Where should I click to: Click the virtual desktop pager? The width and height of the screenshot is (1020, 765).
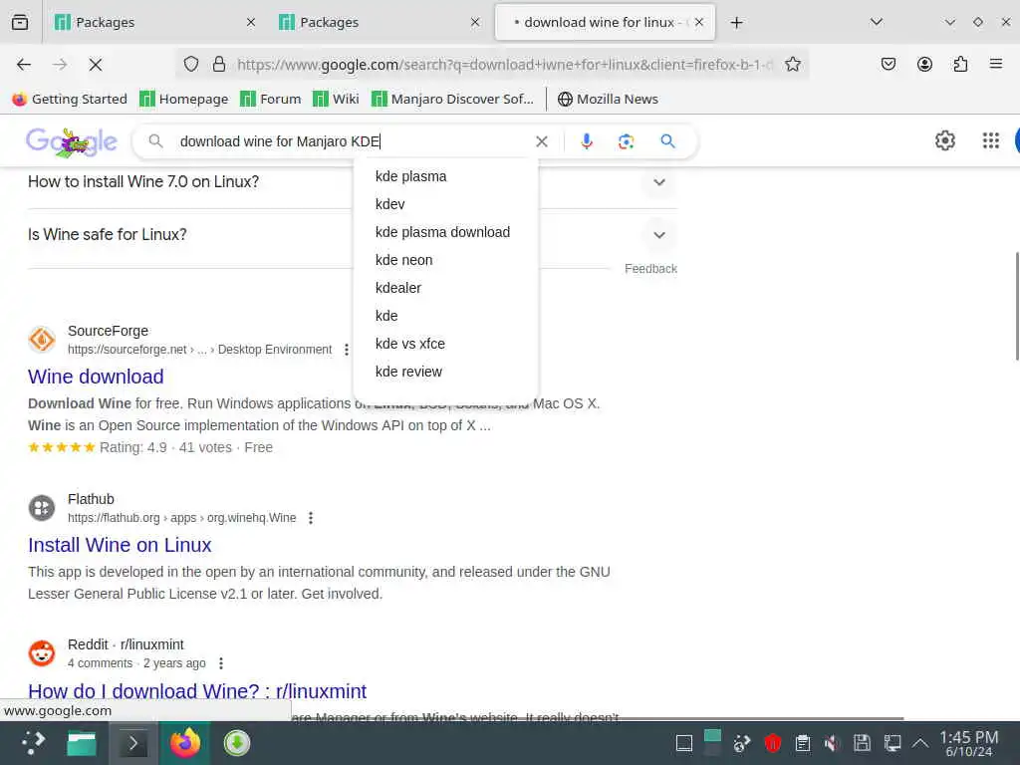tap(713, 743)
